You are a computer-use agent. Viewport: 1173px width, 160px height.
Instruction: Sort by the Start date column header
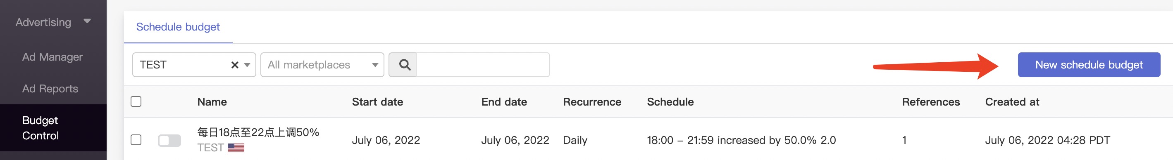point(377,102)
